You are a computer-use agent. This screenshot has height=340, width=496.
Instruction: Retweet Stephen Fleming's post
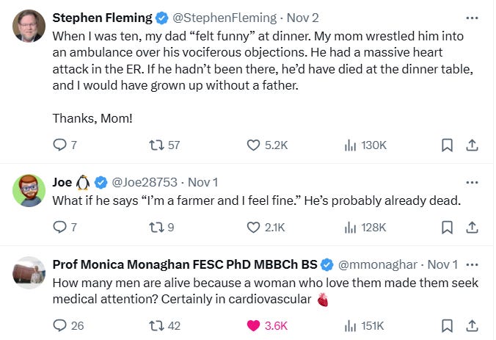156,145
